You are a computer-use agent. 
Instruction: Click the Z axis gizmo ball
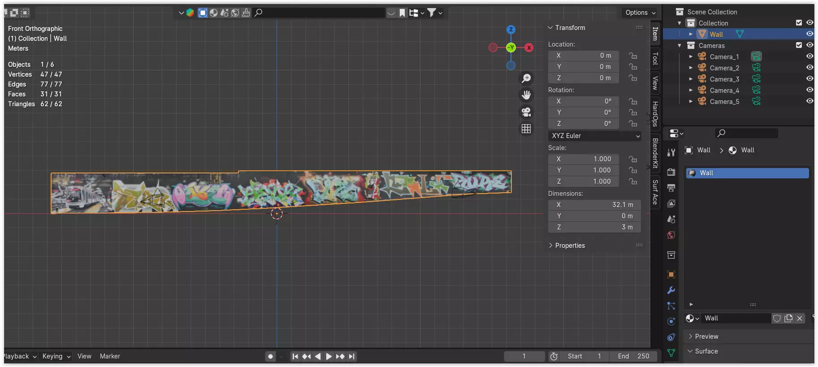[x=511, y=30]
